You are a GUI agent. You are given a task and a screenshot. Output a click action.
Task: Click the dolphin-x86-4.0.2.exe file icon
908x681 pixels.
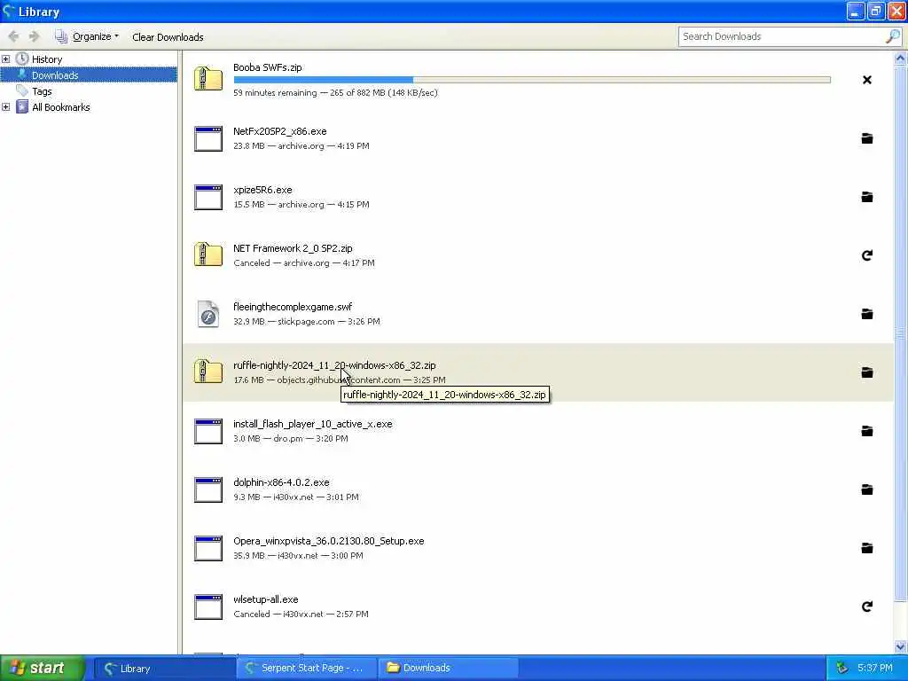[208, 489]
